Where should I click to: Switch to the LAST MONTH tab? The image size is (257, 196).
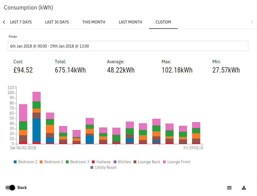130,22
